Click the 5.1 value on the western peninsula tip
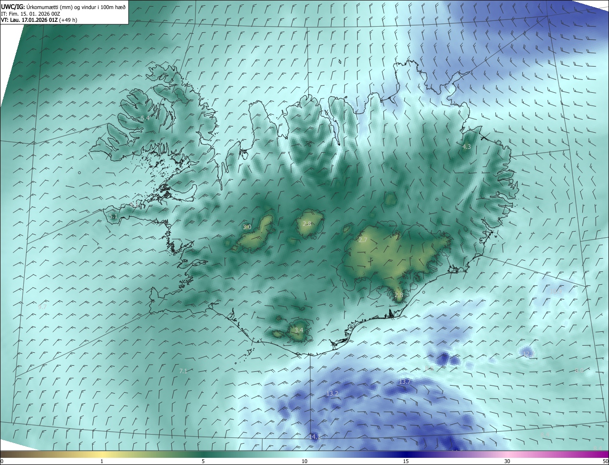The height and width of the screenshot is (465, 609). coord(113,216)
